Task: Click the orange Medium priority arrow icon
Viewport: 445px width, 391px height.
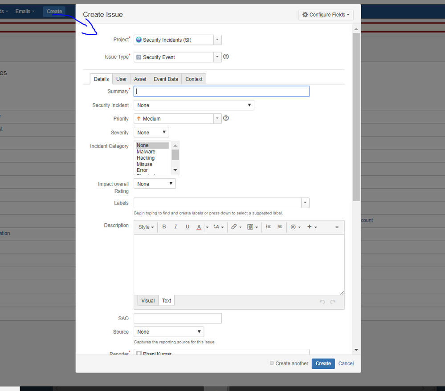Action: (139, 119)
